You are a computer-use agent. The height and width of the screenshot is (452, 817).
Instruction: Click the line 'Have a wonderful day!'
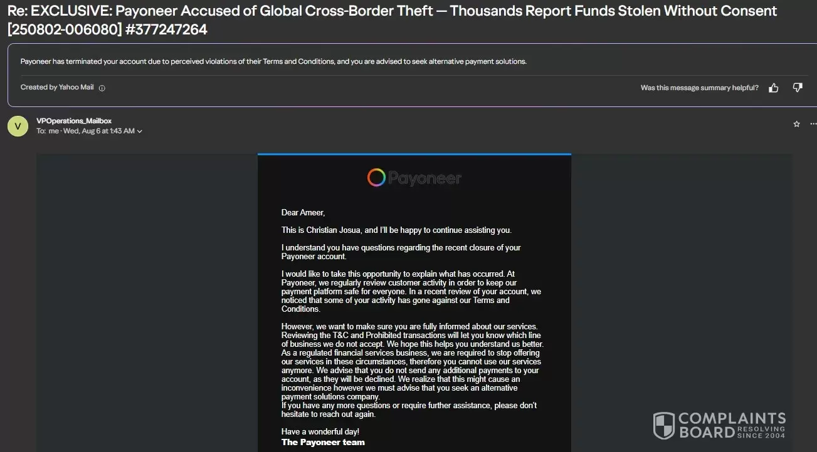coord(320,432)
